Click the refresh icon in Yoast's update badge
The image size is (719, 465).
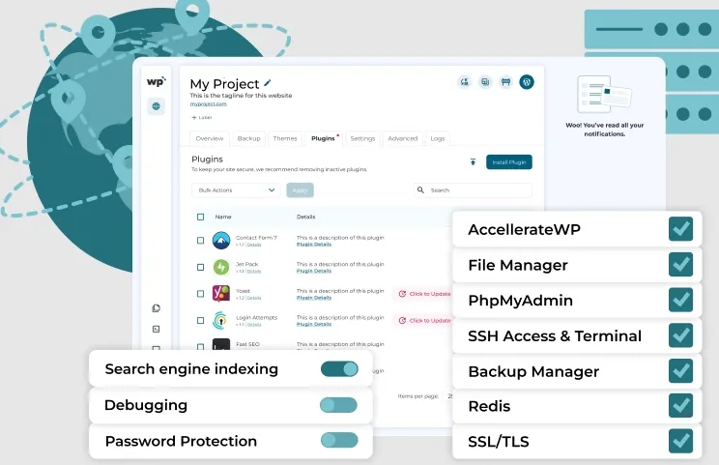tap(402, 294)
